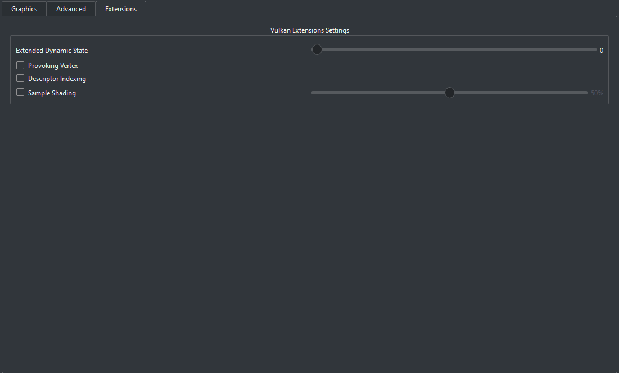Image resolution: width=619 pixels, height=373 pixels.
Task: Enable the Provoking Vertex checkbox
Action: point(20,65)
